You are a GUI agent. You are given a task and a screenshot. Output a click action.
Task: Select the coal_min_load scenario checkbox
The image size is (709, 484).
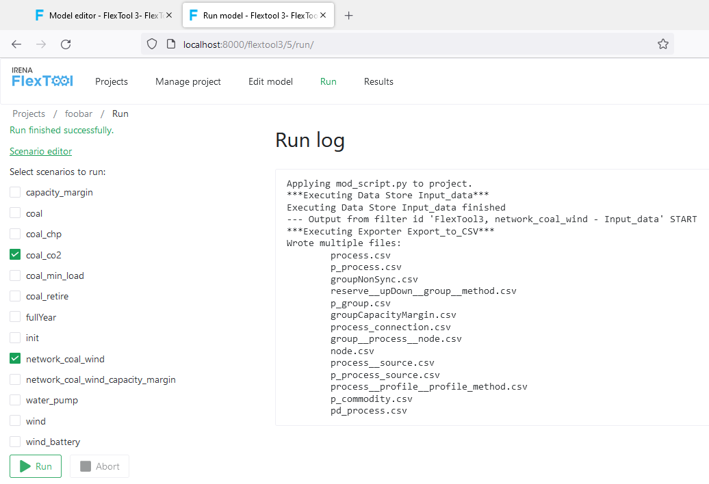(x=15, y=275)
